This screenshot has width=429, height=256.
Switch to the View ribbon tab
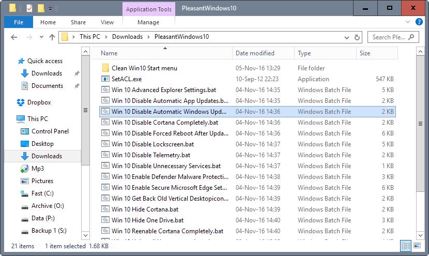[x=107, y=22]
